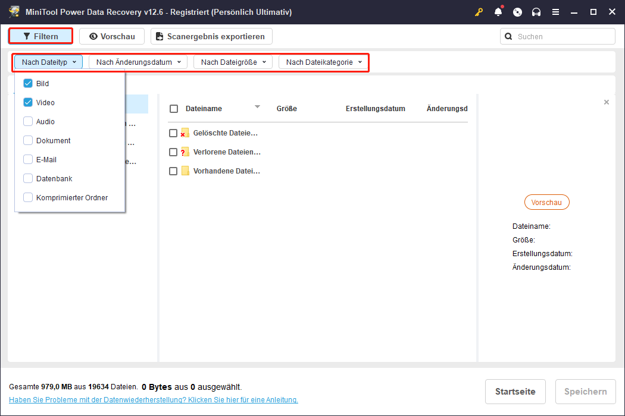The height and width of the screenshot is (416, 625).
Task: Tick the select-all Dateiname checkbox
Action: pyautogui.click(x=174, y=109)
